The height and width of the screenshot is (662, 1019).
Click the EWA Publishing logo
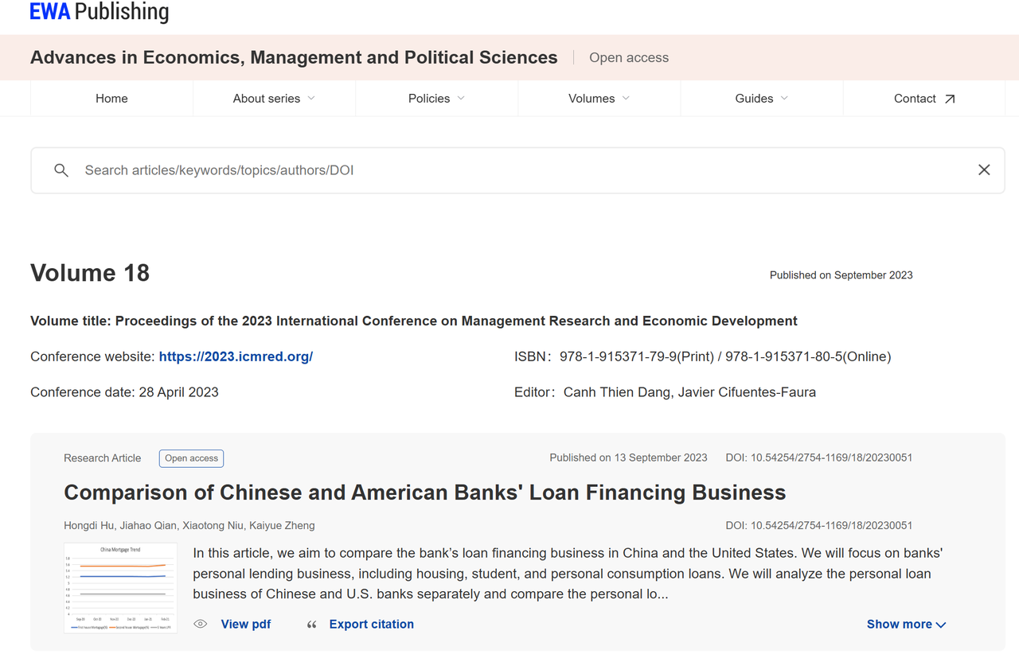[x=100, y=12]
